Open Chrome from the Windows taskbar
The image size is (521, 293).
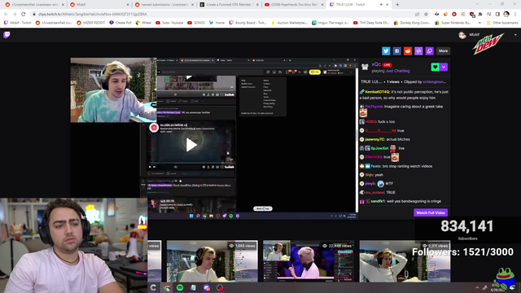[x=167, y=287]
